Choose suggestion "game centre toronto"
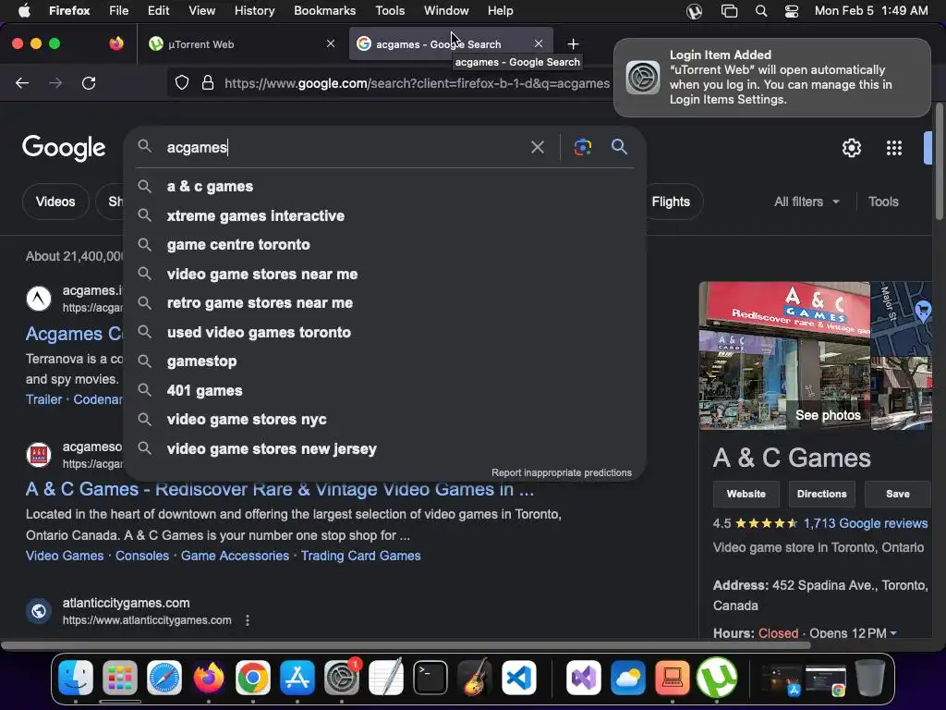 pyautogui.click(x=385, y=244)
